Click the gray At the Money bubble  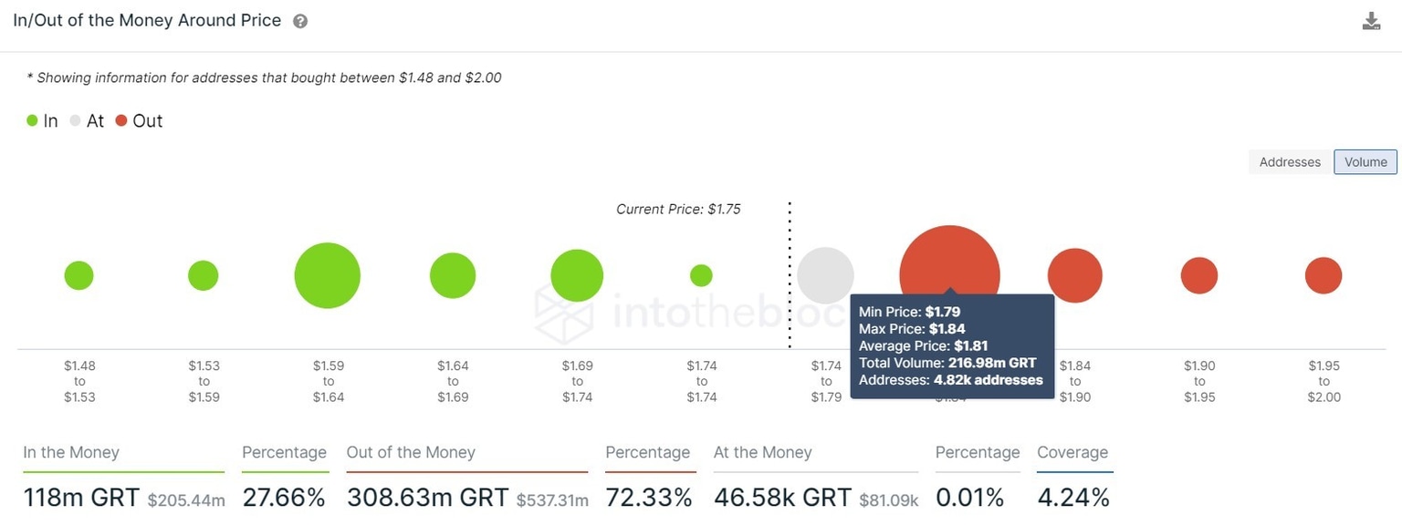click(825, 274)
